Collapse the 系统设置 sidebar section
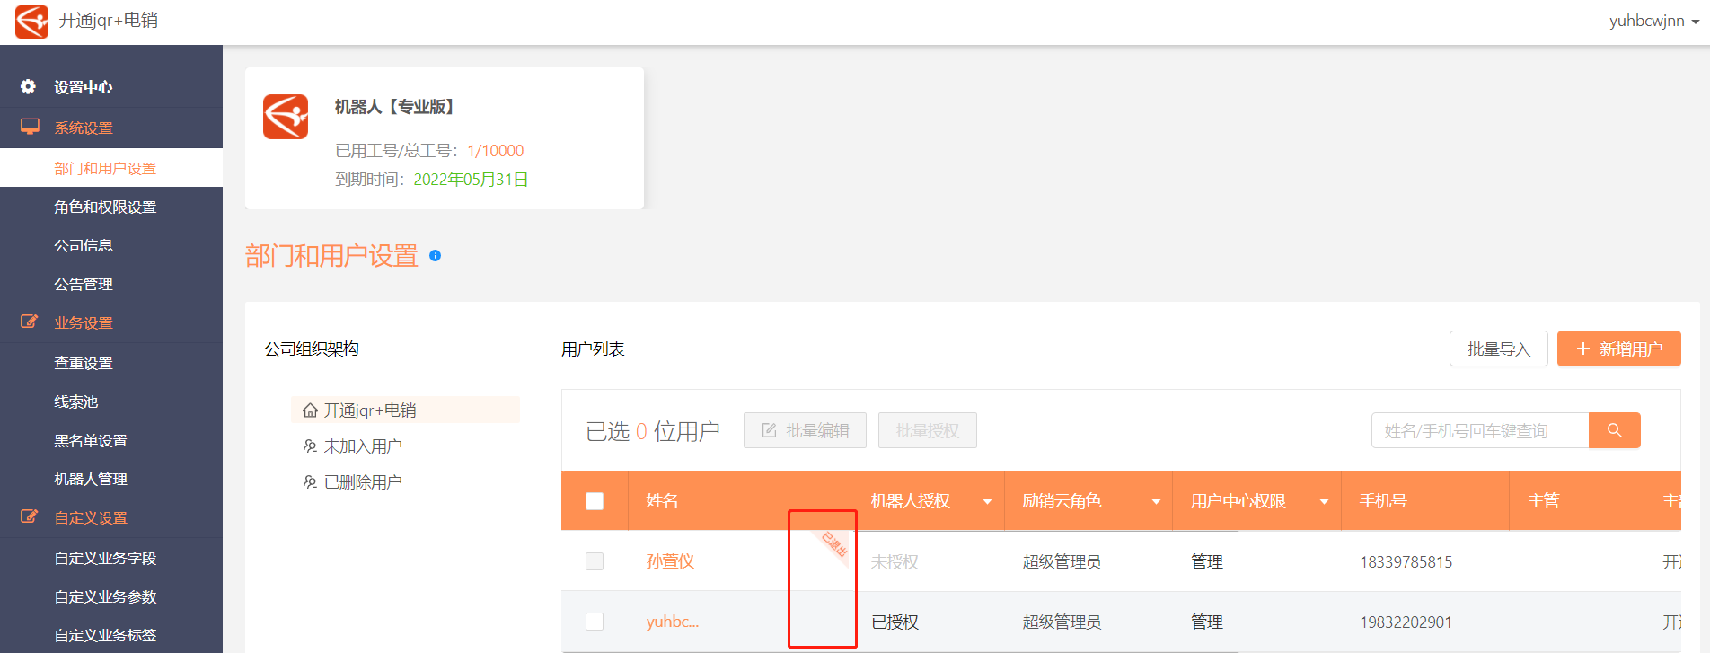The width and height of the screenshot is (1710, 653). (111, 128)
